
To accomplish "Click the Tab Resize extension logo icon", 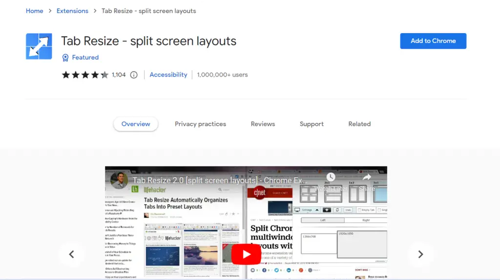I will (x=39, y=46).
